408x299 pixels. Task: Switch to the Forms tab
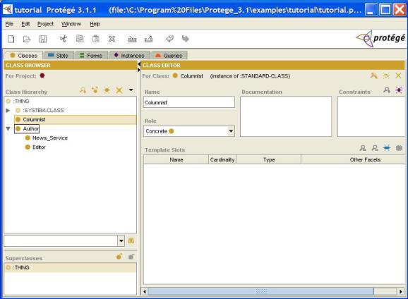[x=91, y=56]
